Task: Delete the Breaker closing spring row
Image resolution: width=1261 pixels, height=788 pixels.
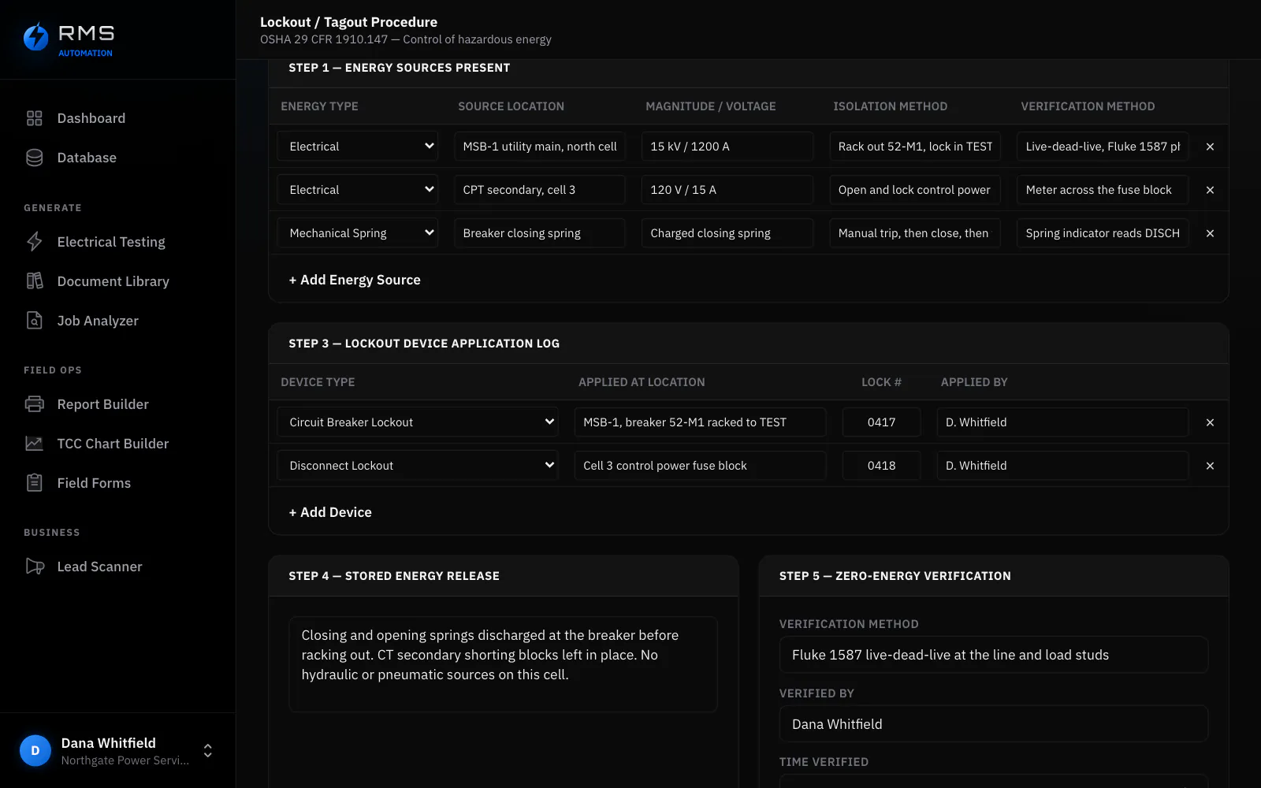Action: pos(1210,233)
